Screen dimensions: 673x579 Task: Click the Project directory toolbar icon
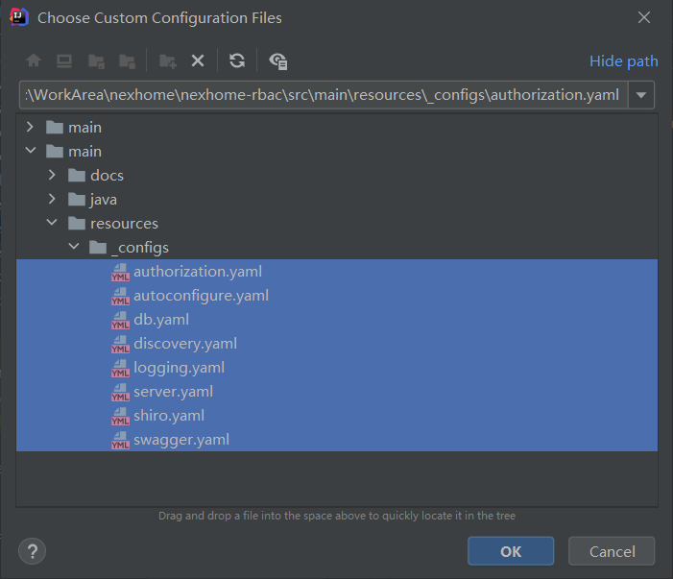tap(96, 61)
